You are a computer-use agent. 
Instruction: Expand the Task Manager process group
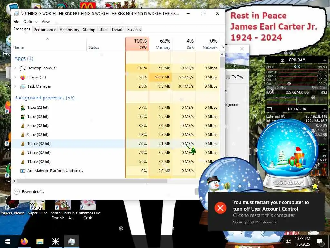coord(15,86)
